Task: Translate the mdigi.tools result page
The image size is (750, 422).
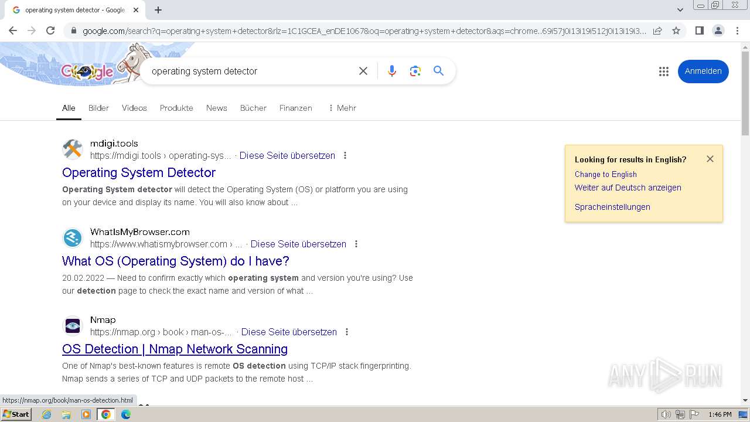Action: tap(287, 155)
